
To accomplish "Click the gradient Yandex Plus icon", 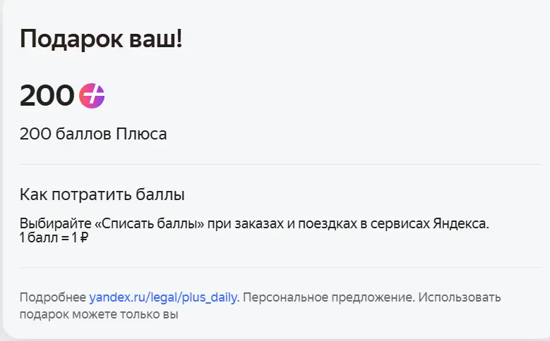I will click(92, 96).
